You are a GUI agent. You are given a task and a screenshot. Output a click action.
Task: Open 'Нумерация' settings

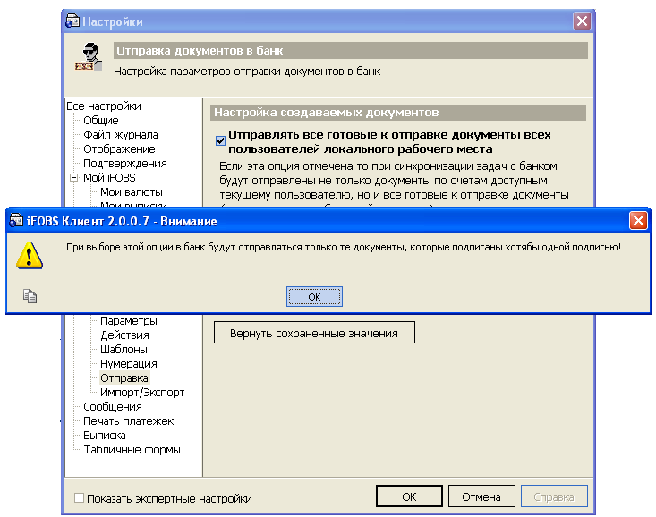129,363
